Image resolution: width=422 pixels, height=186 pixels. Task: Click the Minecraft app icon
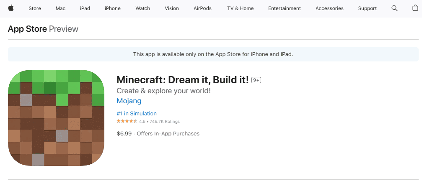click(x=56, y=118)
